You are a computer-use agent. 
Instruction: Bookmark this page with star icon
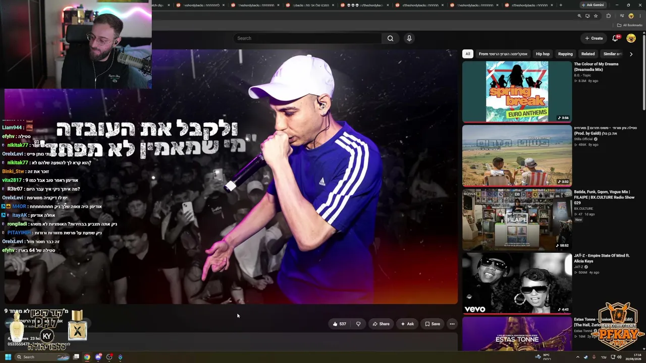[596, 16]
